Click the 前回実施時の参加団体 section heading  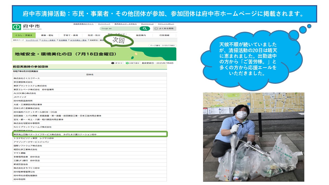click(x=31, y=67)
